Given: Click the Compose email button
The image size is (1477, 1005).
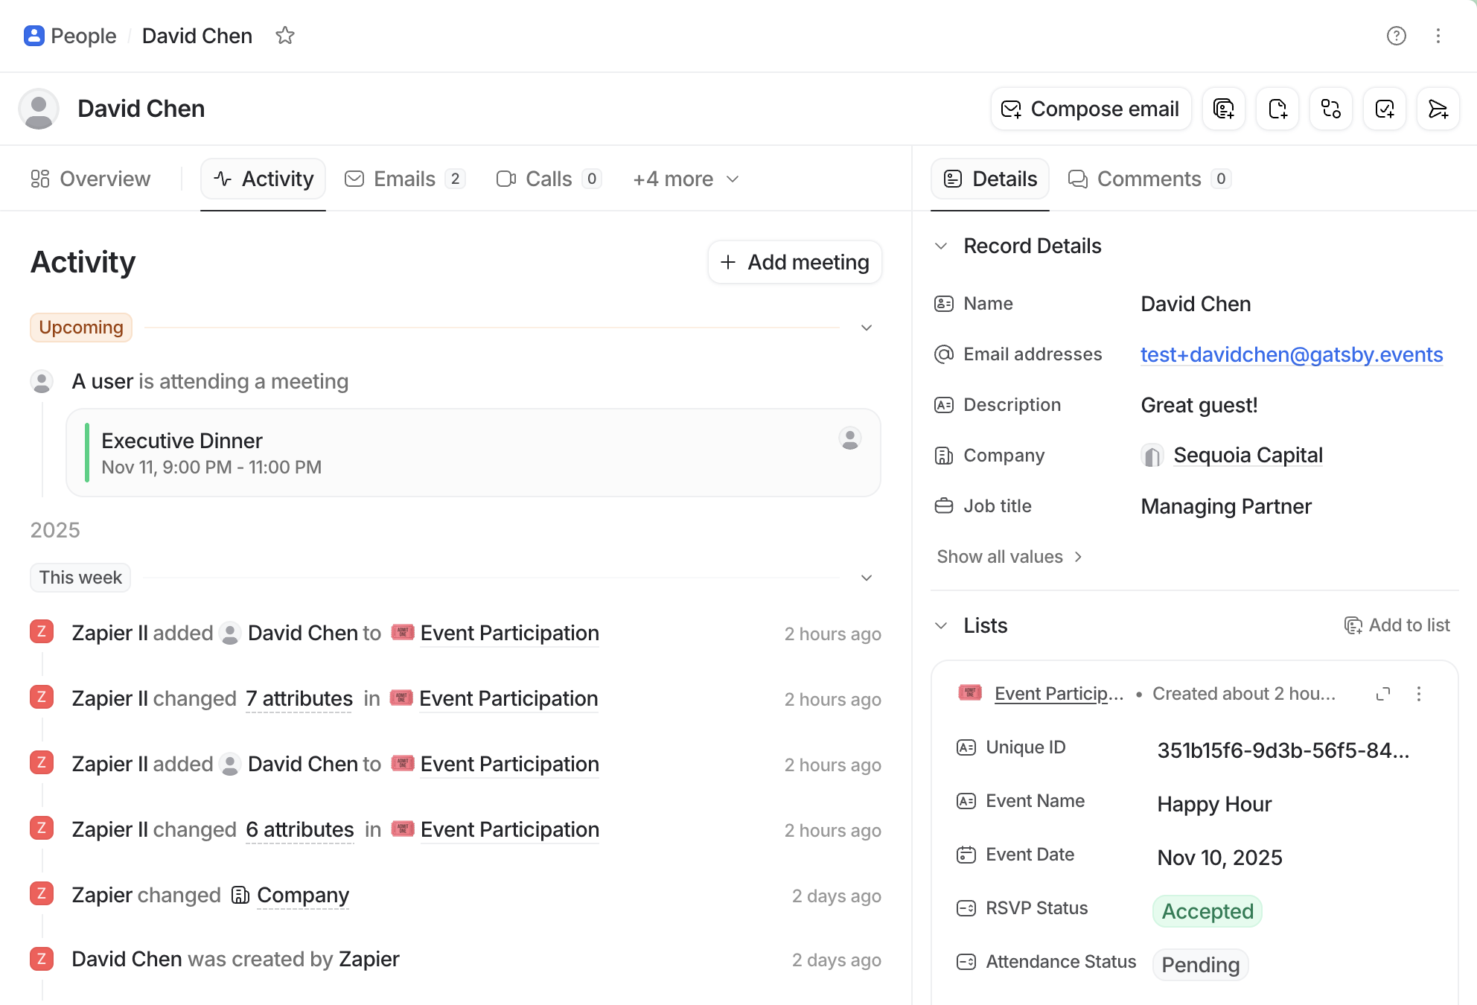Looking at the screenshot, I should 1090,109.
